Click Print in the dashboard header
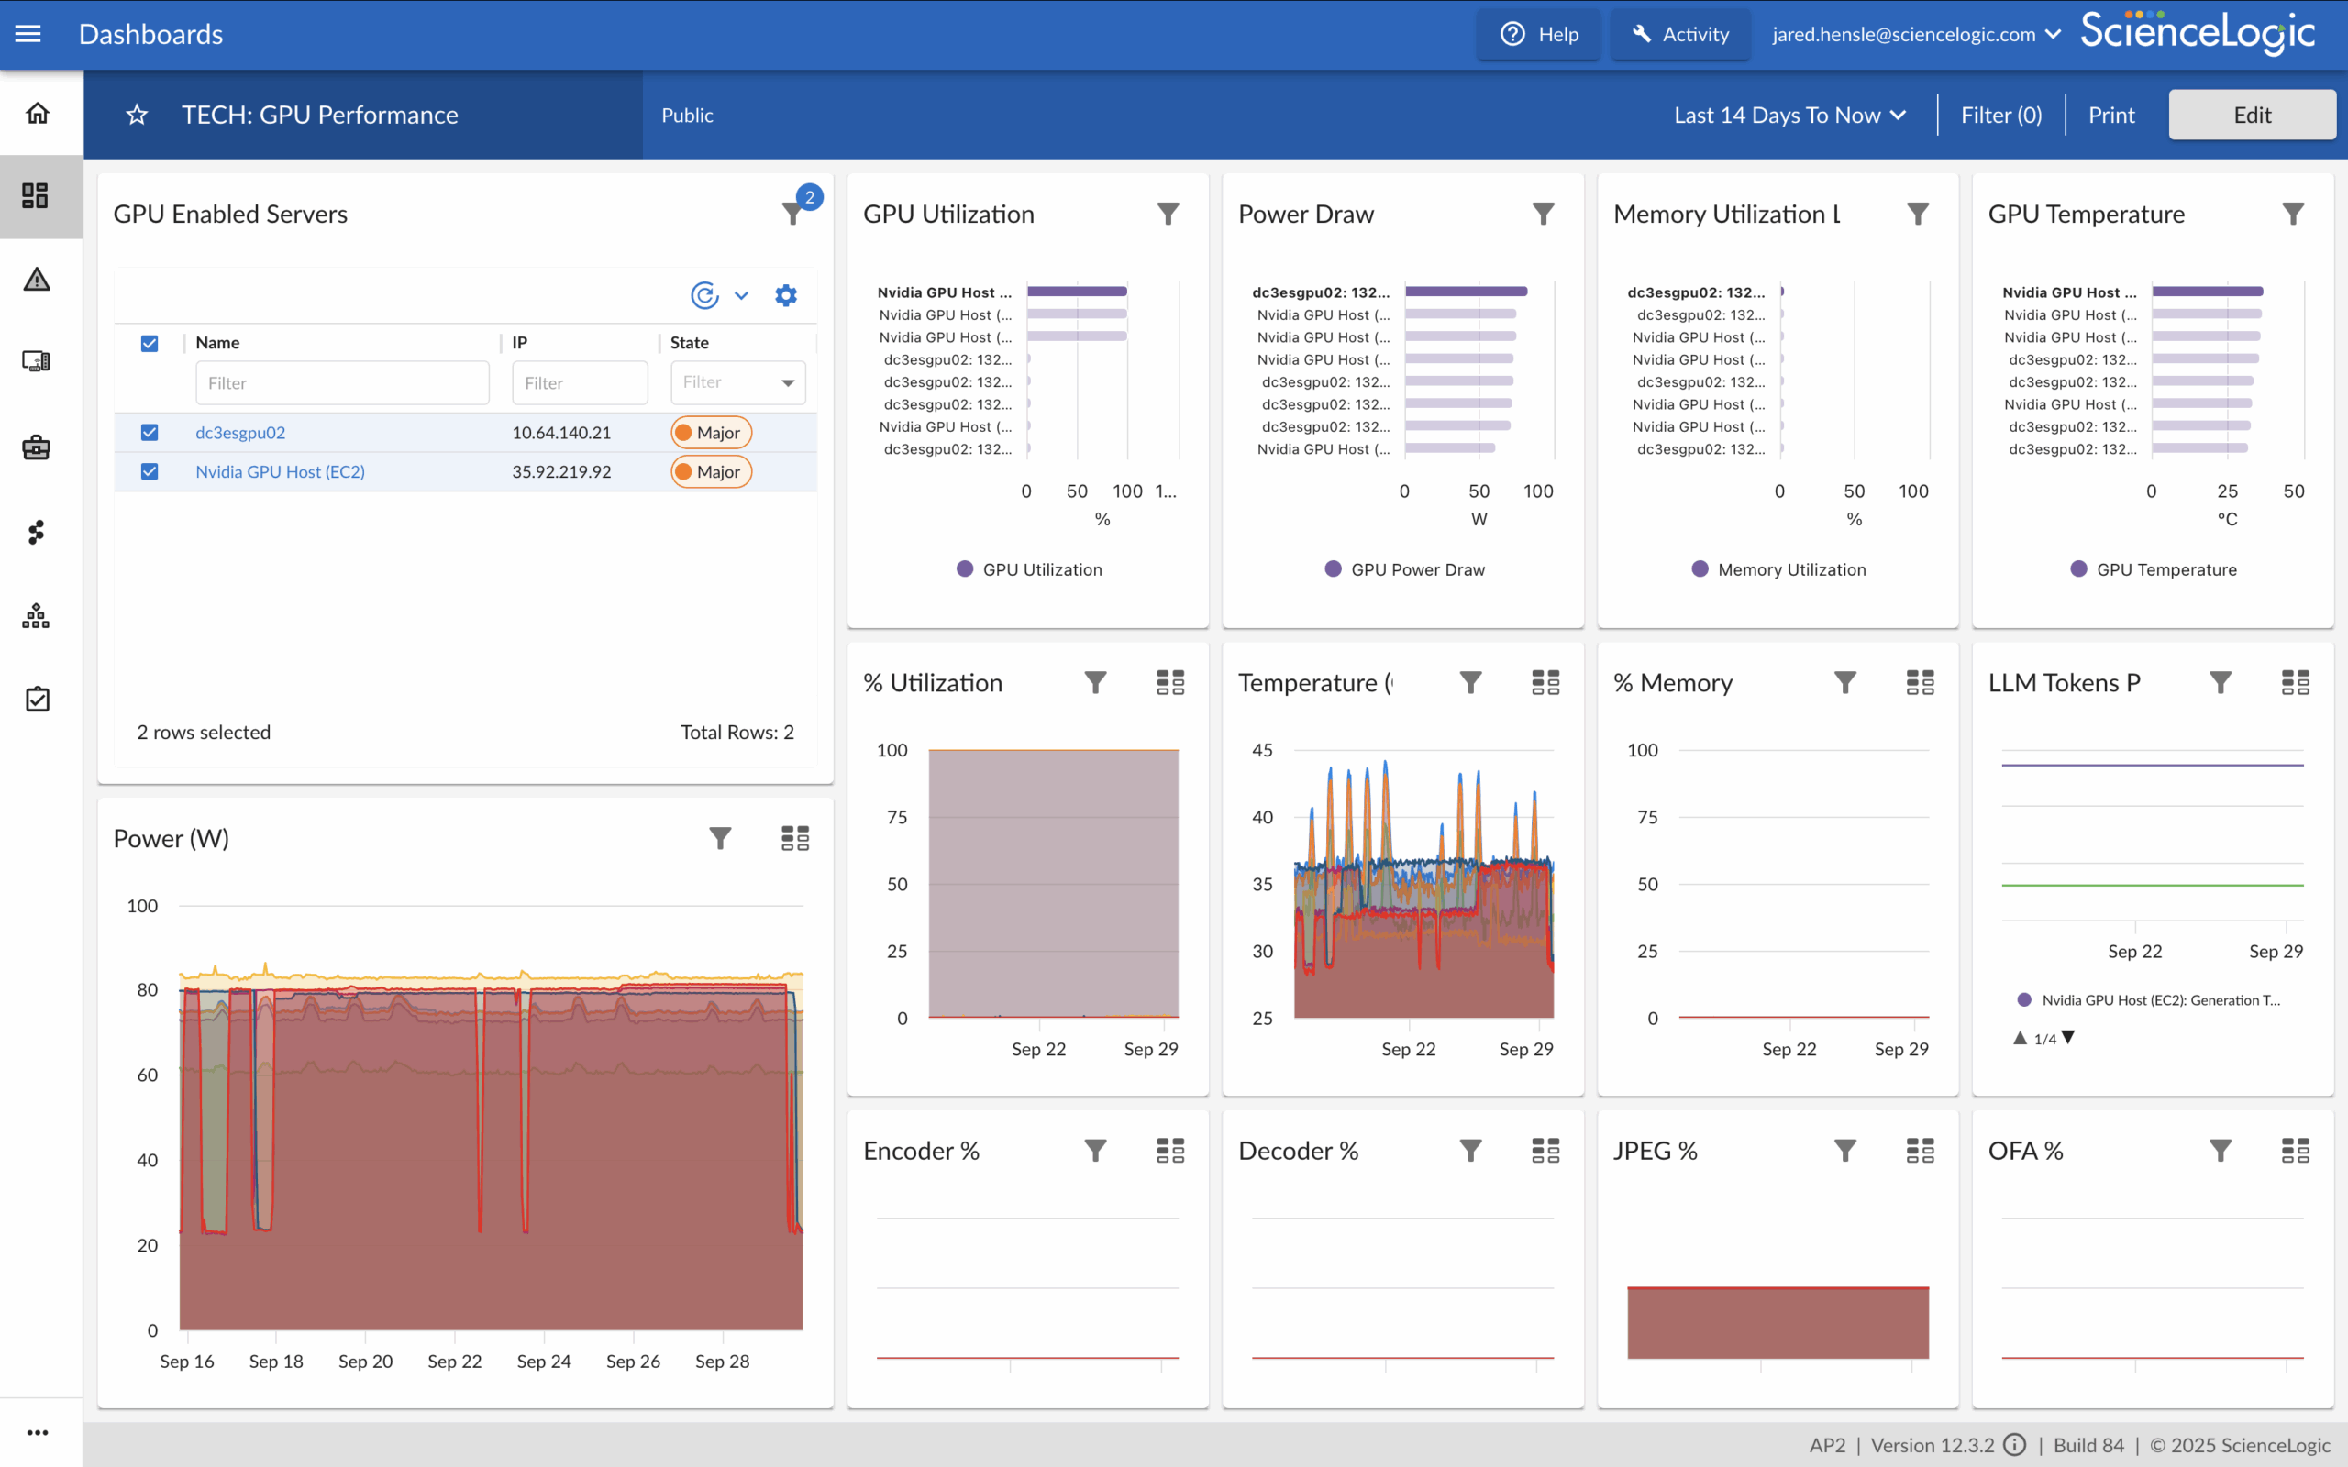The image size is (2348, 1467). click(x=2111, y=115)
